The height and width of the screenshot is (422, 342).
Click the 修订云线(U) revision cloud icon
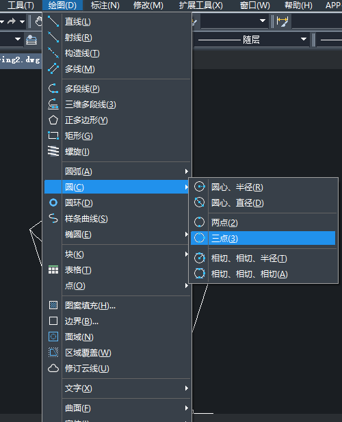[53, 368]
